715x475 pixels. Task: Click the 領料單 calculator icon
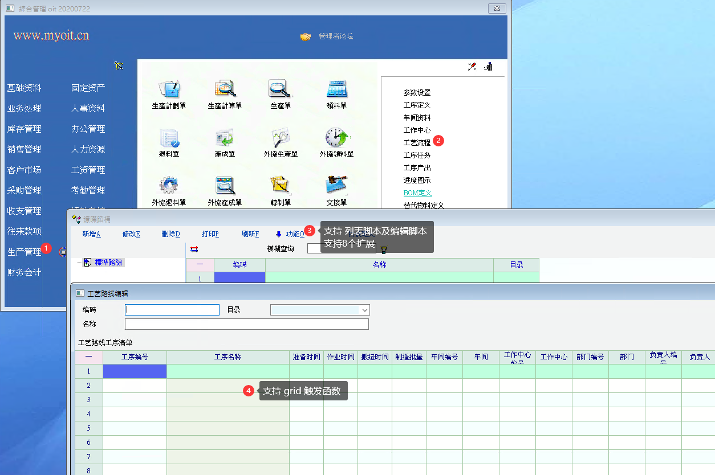tap(336, 89)
